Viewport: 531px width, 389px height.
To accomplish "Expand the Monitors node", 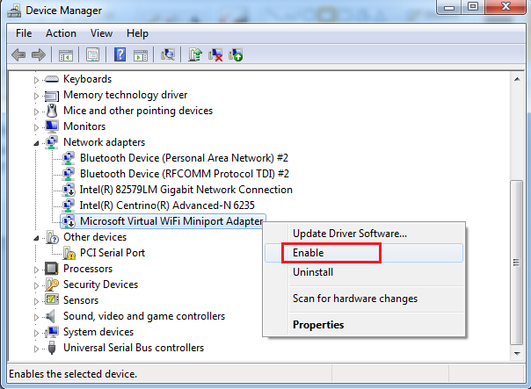I will (x=36, y=127).
